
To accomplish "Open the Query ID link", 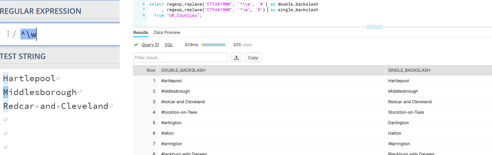I will 150,45.
